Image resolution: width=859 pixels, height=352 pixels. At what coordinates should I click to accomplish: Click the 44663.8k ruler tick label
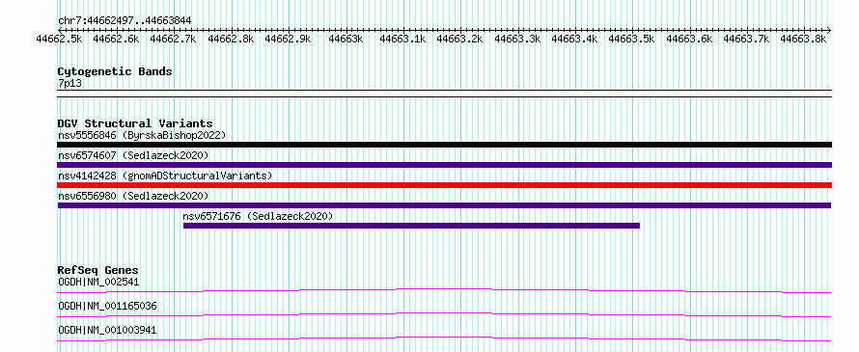(804, 39)
